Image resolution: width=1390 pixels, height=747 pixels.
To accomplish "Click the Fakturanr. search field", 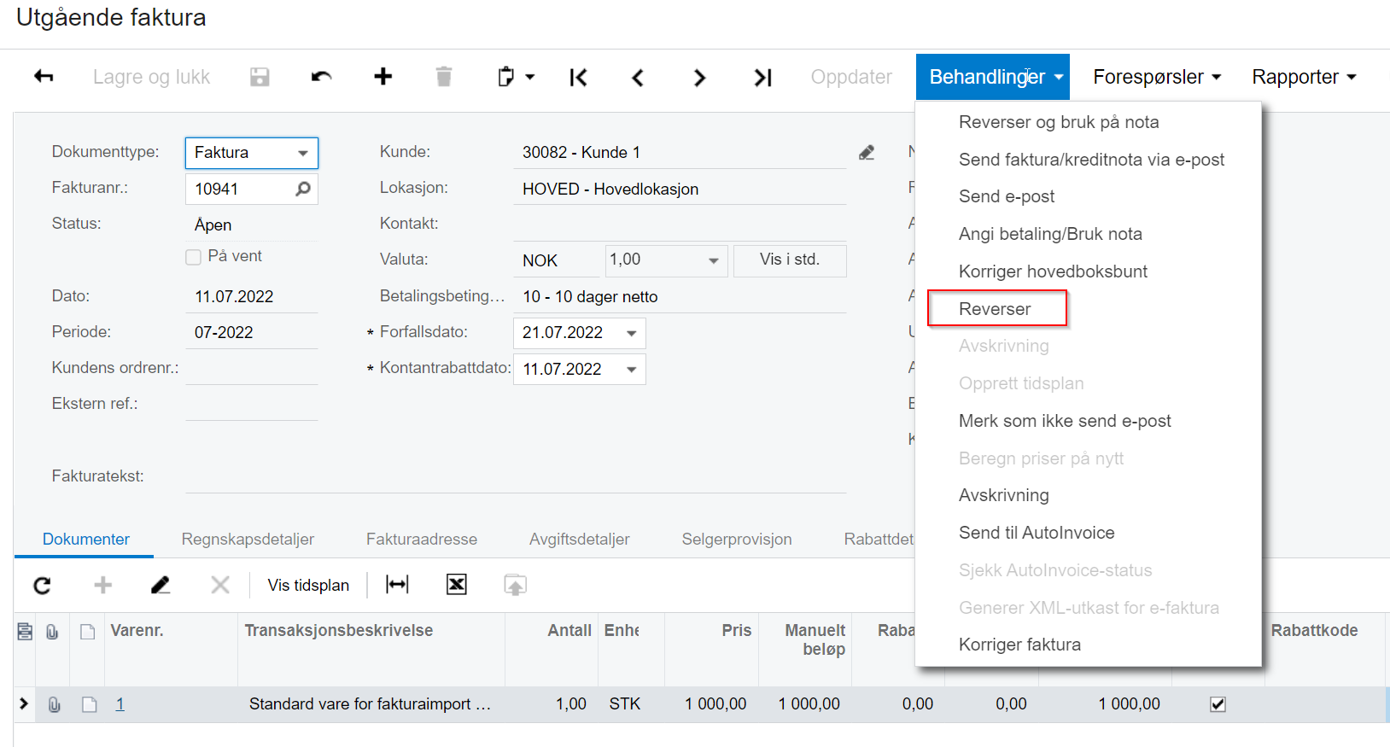I will (x=242, y=189).
